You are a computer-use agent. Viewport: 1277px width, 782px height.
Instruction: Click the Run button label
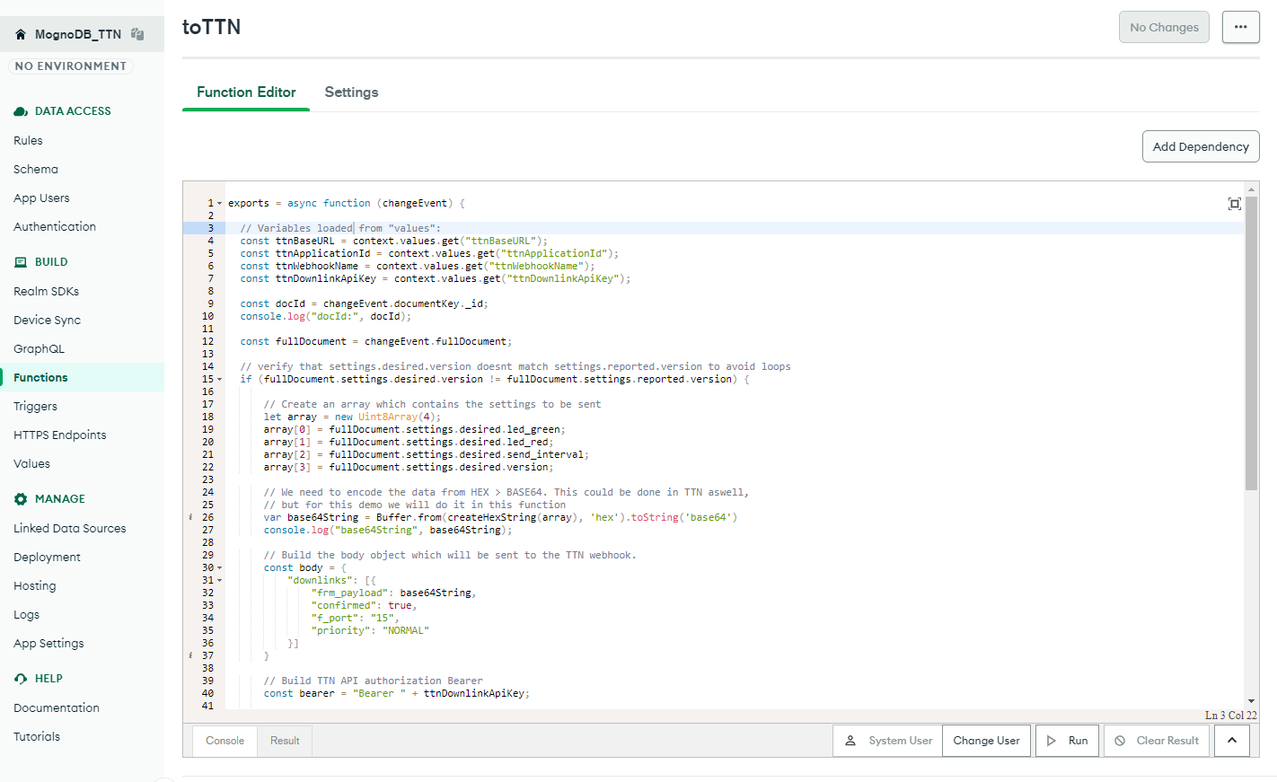tap(1078, 741)
